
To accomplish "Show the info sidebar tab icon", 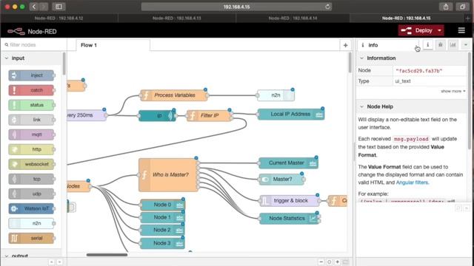I will coord(428,45).
